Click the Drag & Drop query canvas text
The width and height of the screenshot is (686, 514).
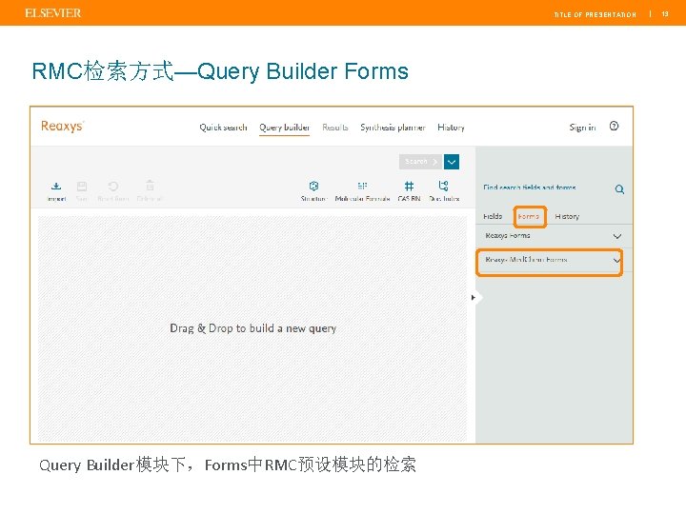click(252, 328)
